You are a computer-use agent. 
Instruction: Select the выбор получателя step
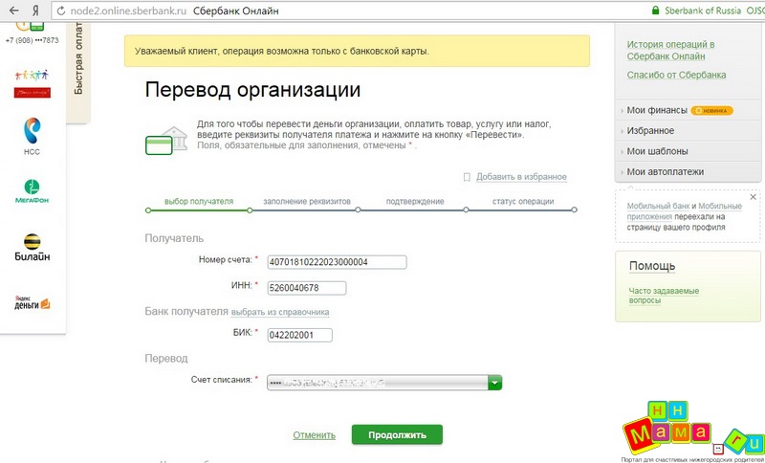pos(199,202)
